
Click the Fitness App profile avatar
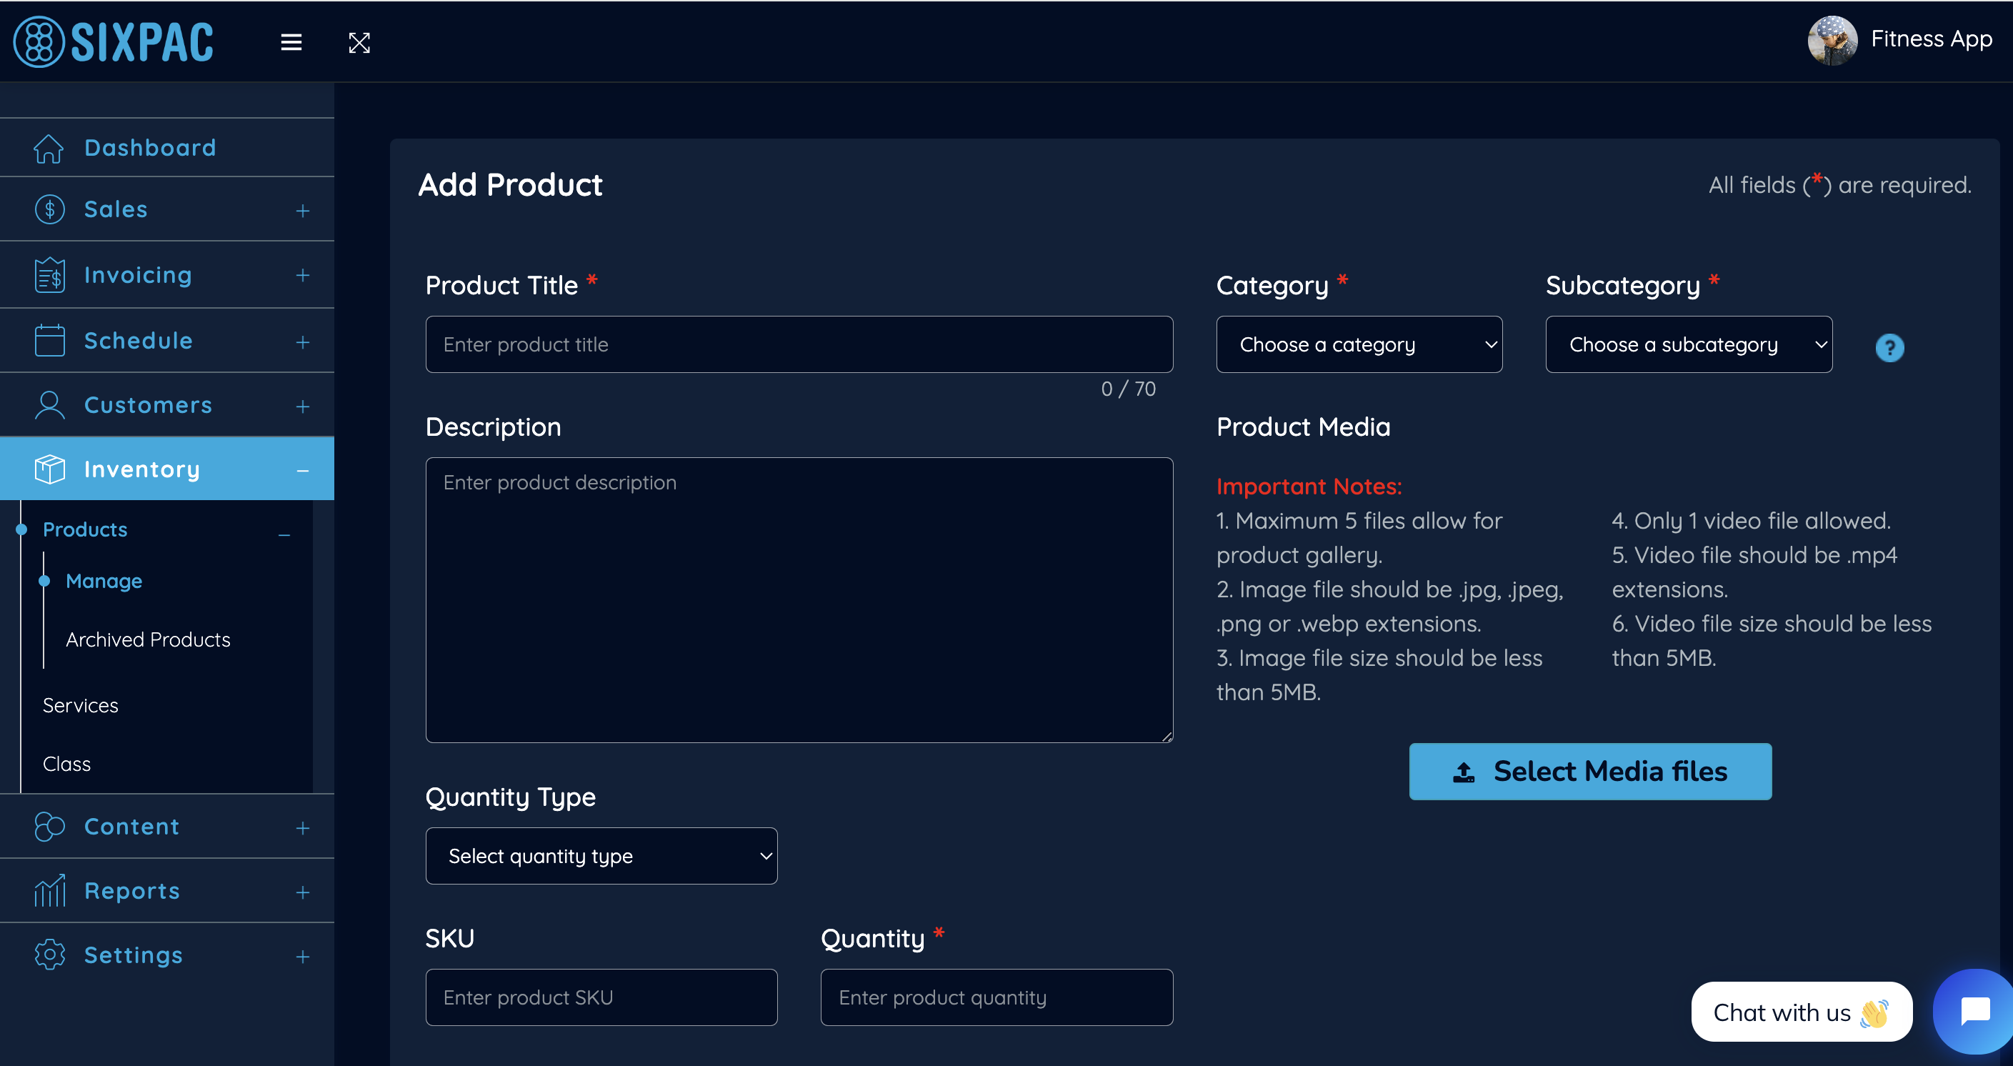1832,41
